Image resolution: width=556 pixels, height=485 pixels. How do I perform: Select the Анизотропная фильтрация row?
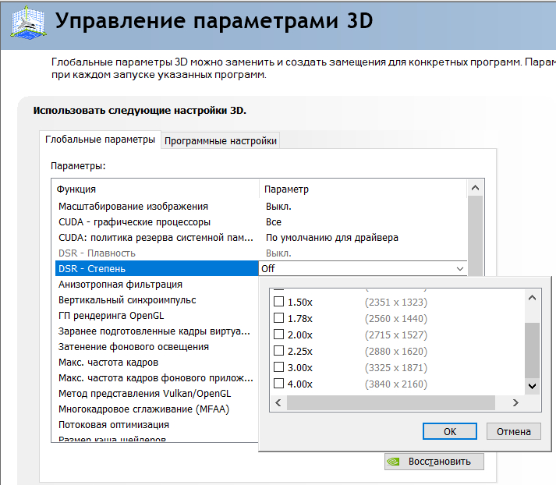pyautogui.click(x=157, y=285)
